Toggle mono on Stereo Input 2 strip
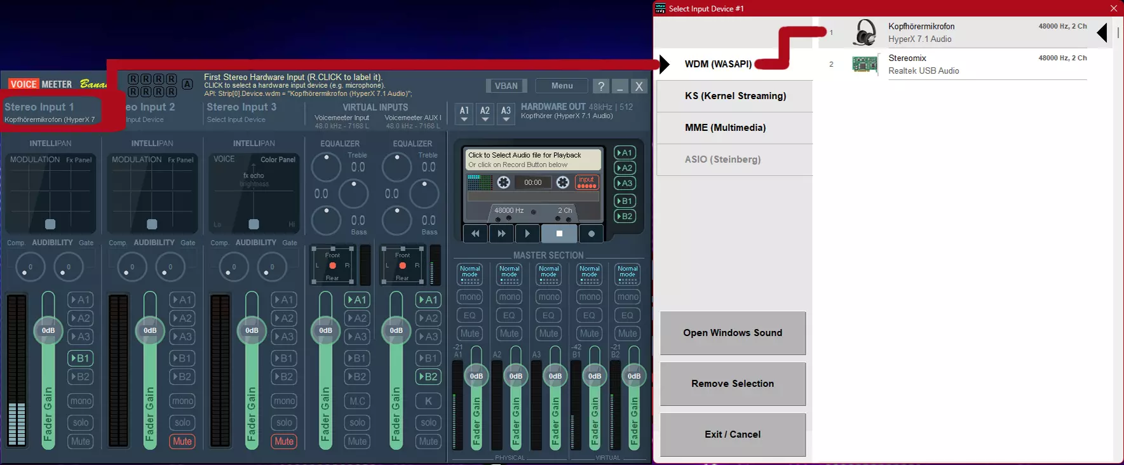Image resolution: width=1124 pixels, height=465 pixels. tap(182, 401)
